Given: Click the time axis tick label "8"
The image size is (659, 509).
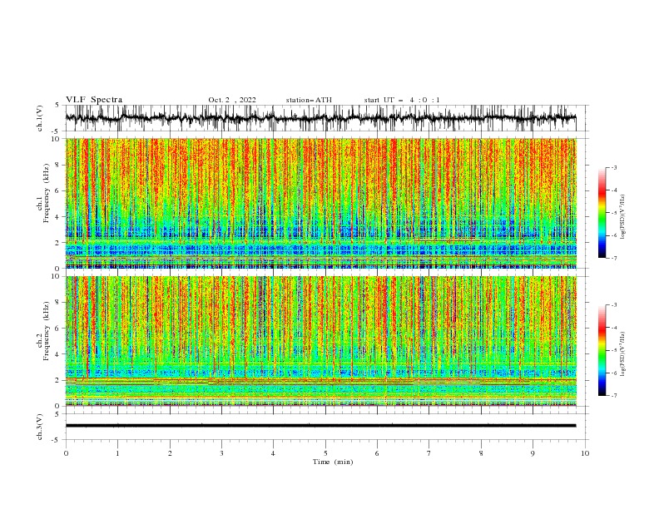Looking at the screenshot, I should tap(481, 453).
